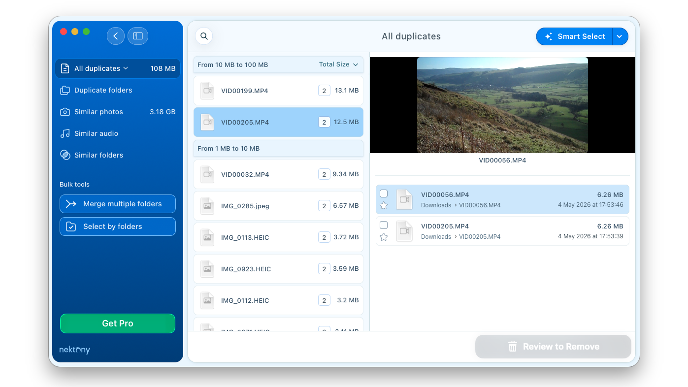This screenshot has width=688, height=387.
Task: Select the VID00199.MP4 list row
Action: point(278,91)
